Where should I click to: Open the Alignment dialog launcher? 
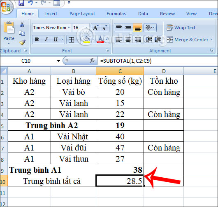click(x=212, y=50)
